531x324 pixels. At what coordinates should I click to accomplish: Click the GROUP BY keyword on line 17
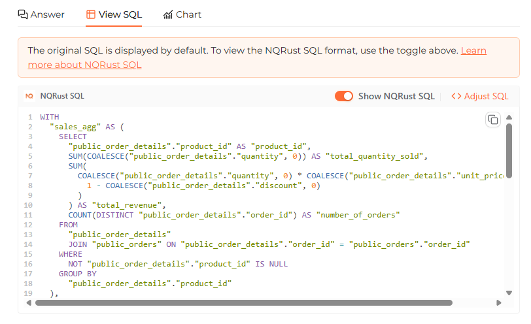(78, 274)
